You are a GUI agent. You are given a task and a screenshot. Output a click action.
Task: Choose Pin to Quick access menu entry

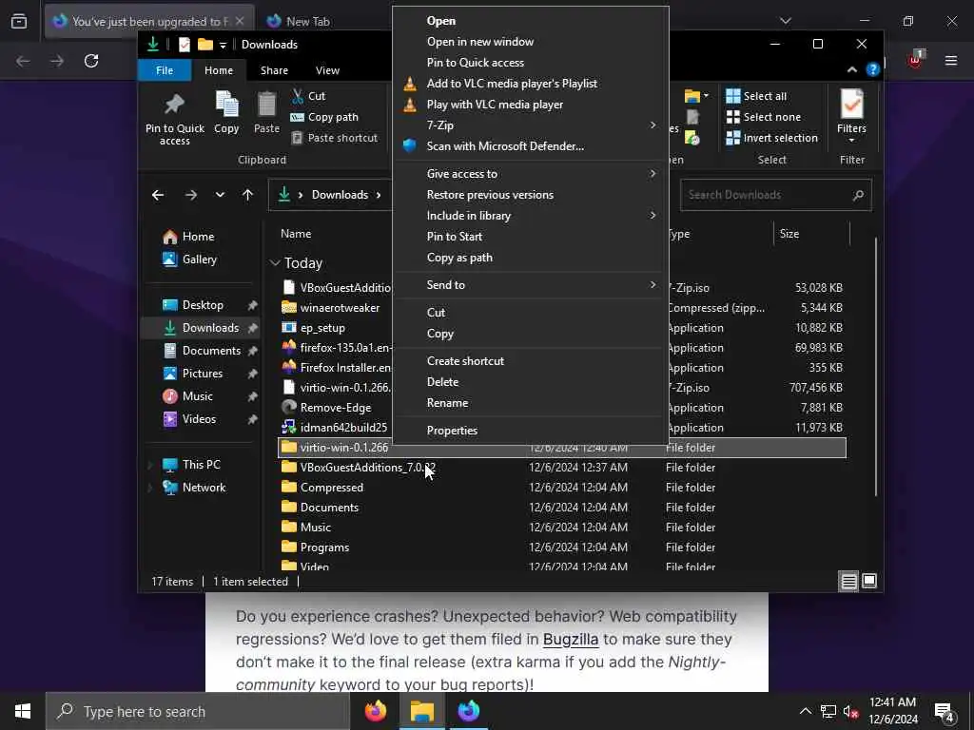tap(531, 63)
